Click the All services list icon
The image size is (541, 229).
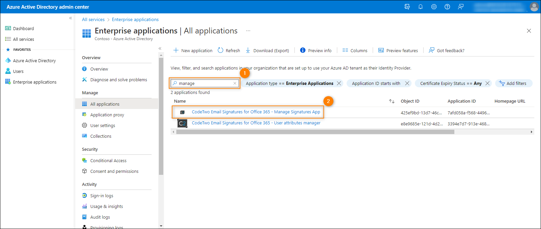tap(8, 39)
